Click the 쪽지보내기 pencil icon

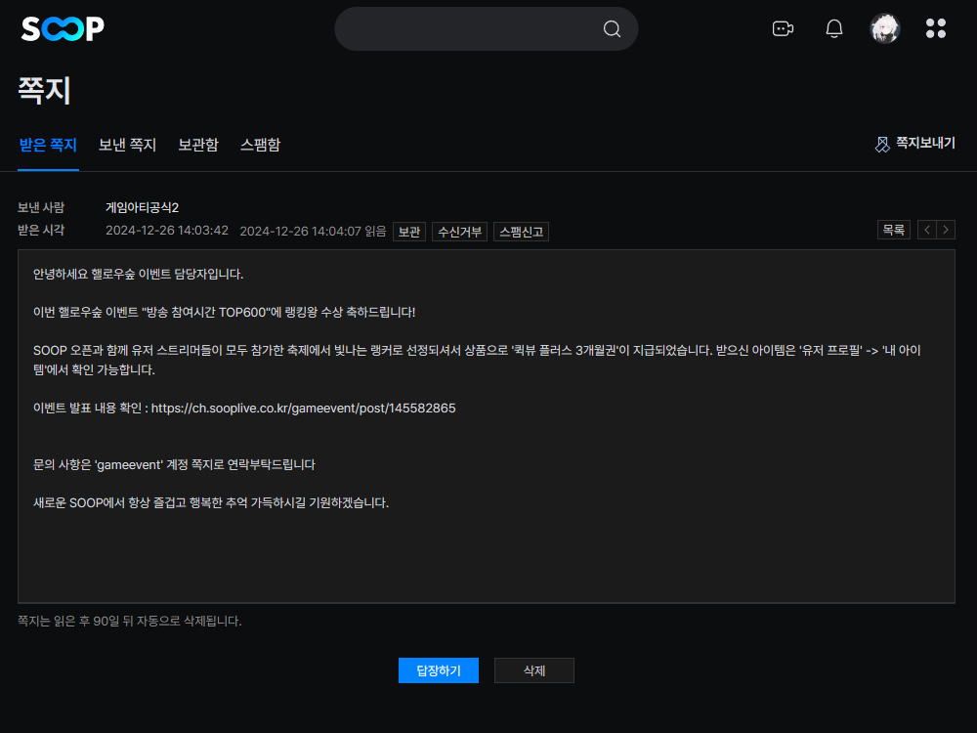tap(882, 145)
